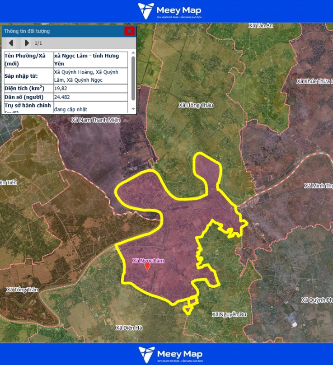
Task: Click the Xã Diên Hà map label
Action: [x=129, y=328]
